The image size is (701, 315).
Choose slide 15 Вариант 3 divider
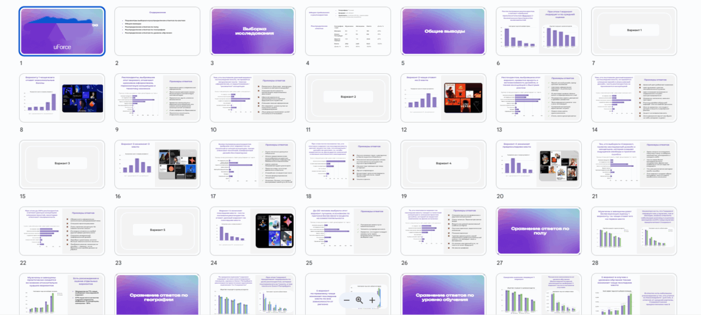(62, 164)
